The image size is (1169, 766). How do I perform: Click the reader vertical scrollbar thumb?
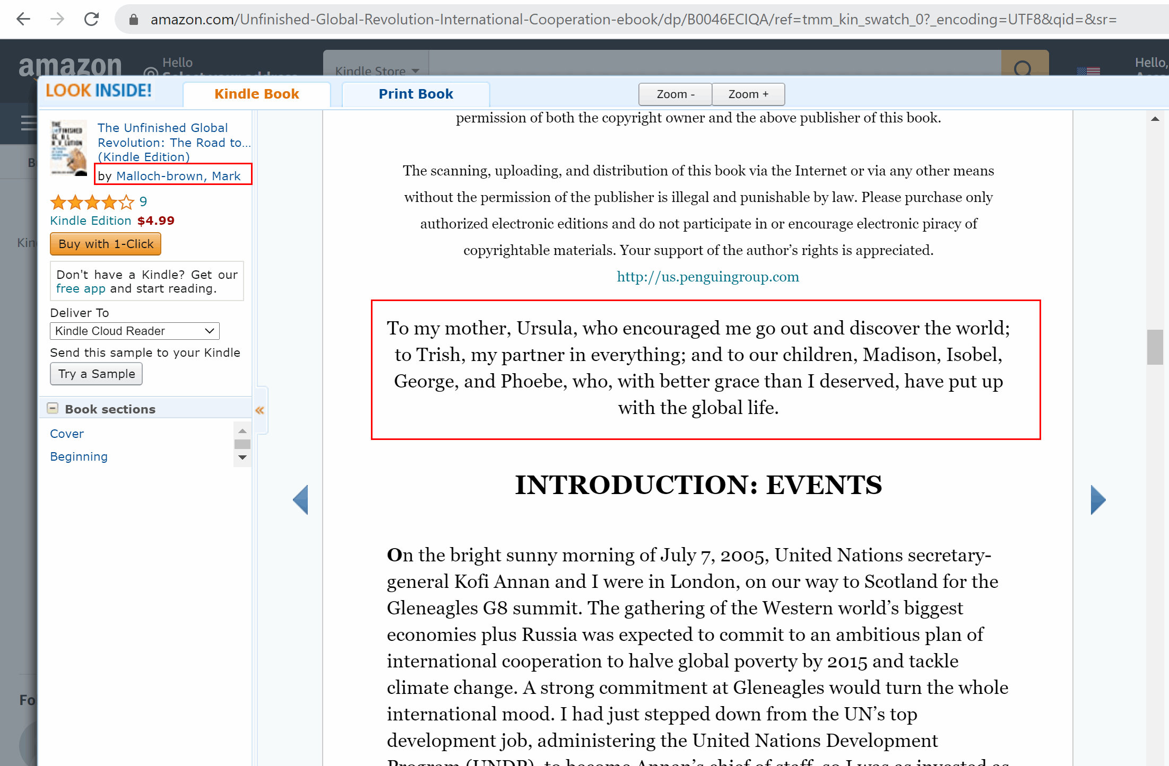pos(1155,347)
